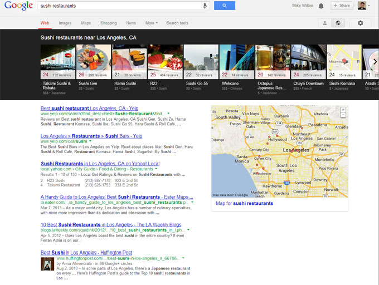Open Sushi Restaurants on Yahoo! Local link
The height and width of the screenshot is (285, 379).
pos(100,164)
